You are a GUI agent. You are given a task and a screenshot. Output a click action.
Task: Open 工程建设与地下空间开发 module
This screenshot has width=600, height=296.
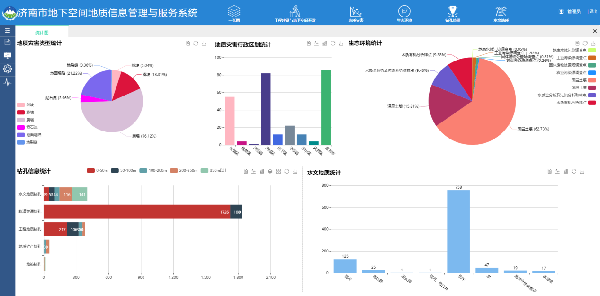(x=295, y=13)
